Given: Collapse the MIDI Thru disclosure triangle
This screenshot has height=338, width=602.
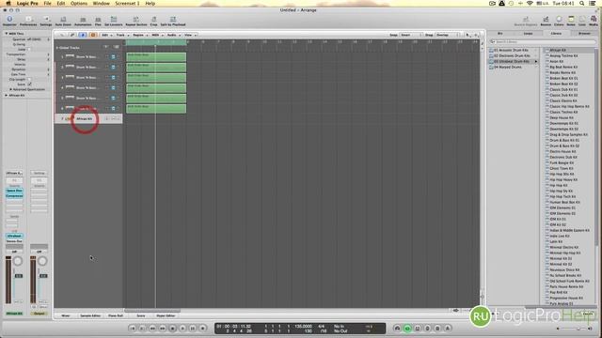Looking at the screenshot, I should pos(7,34).
